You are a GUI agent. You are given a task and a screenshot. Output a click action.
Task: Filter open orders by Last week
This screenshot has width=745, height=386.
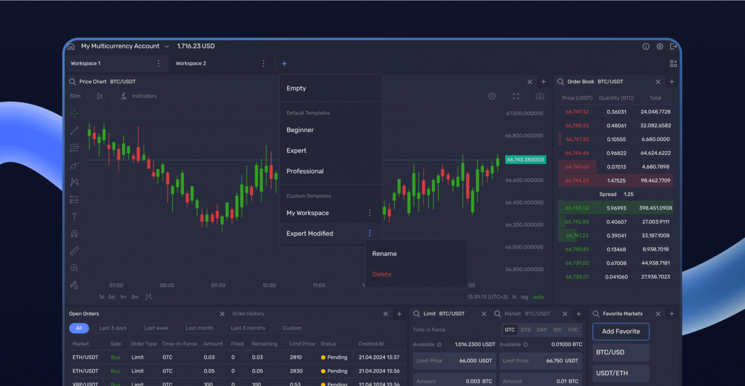(x=156, y=328)
